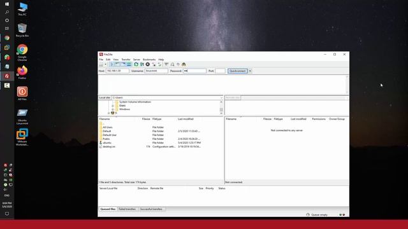Toggle the message log display
This screenshot has width=408, height=229.
click(x=112, y=64)
